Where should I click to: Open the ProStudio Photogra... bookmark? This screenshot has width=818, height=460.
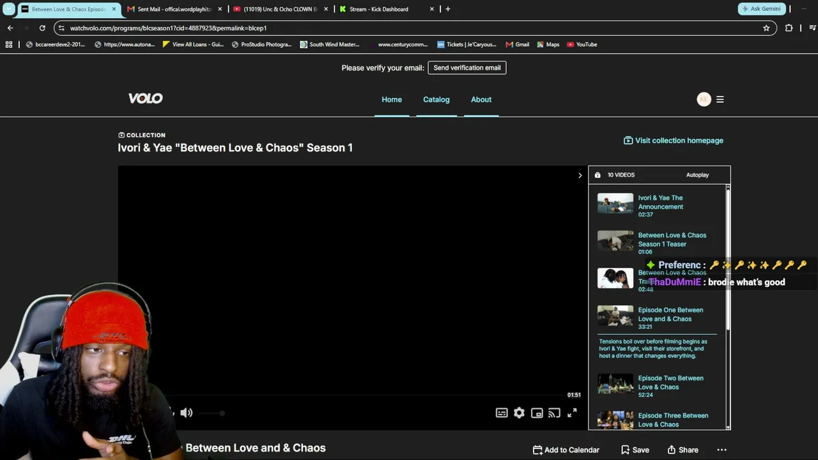point(261,45)
